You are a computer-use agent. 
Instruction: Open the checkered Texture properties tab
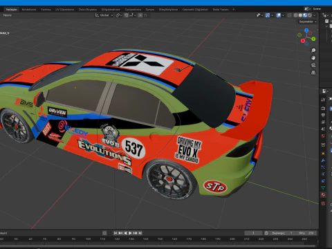click(x=323, y=203)
